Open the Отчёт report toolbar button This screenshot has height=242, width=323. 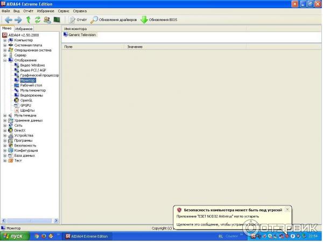pyautogui.click(x=78, y=20)
